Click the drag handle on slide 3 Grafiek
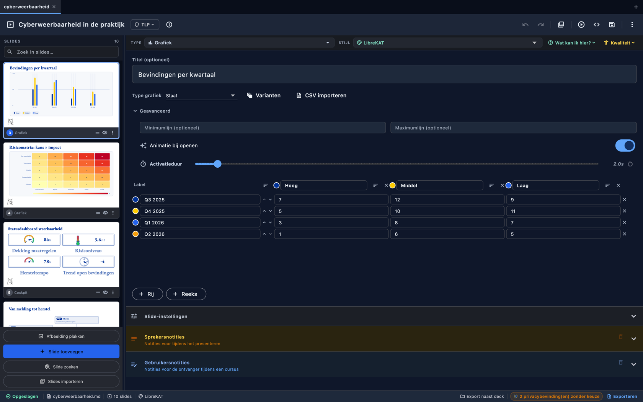643x402 pixels. coord(97,133)
